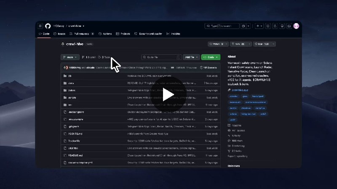Viewport: 337px width, 189px height.
Task: Open the notifications inbox icon
Action: [x=289, y=26]
